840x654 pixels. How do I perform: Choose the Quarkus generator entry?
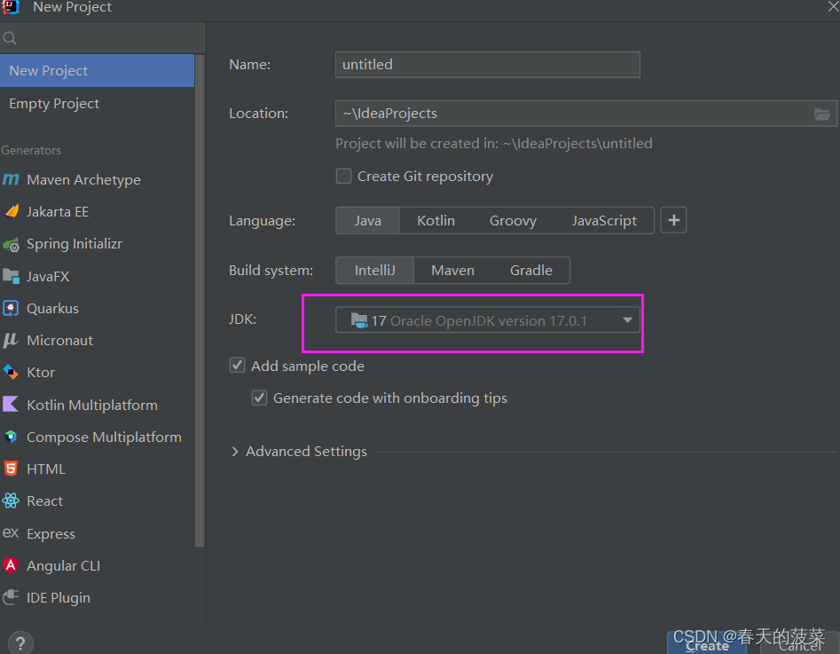coord(97,308)
